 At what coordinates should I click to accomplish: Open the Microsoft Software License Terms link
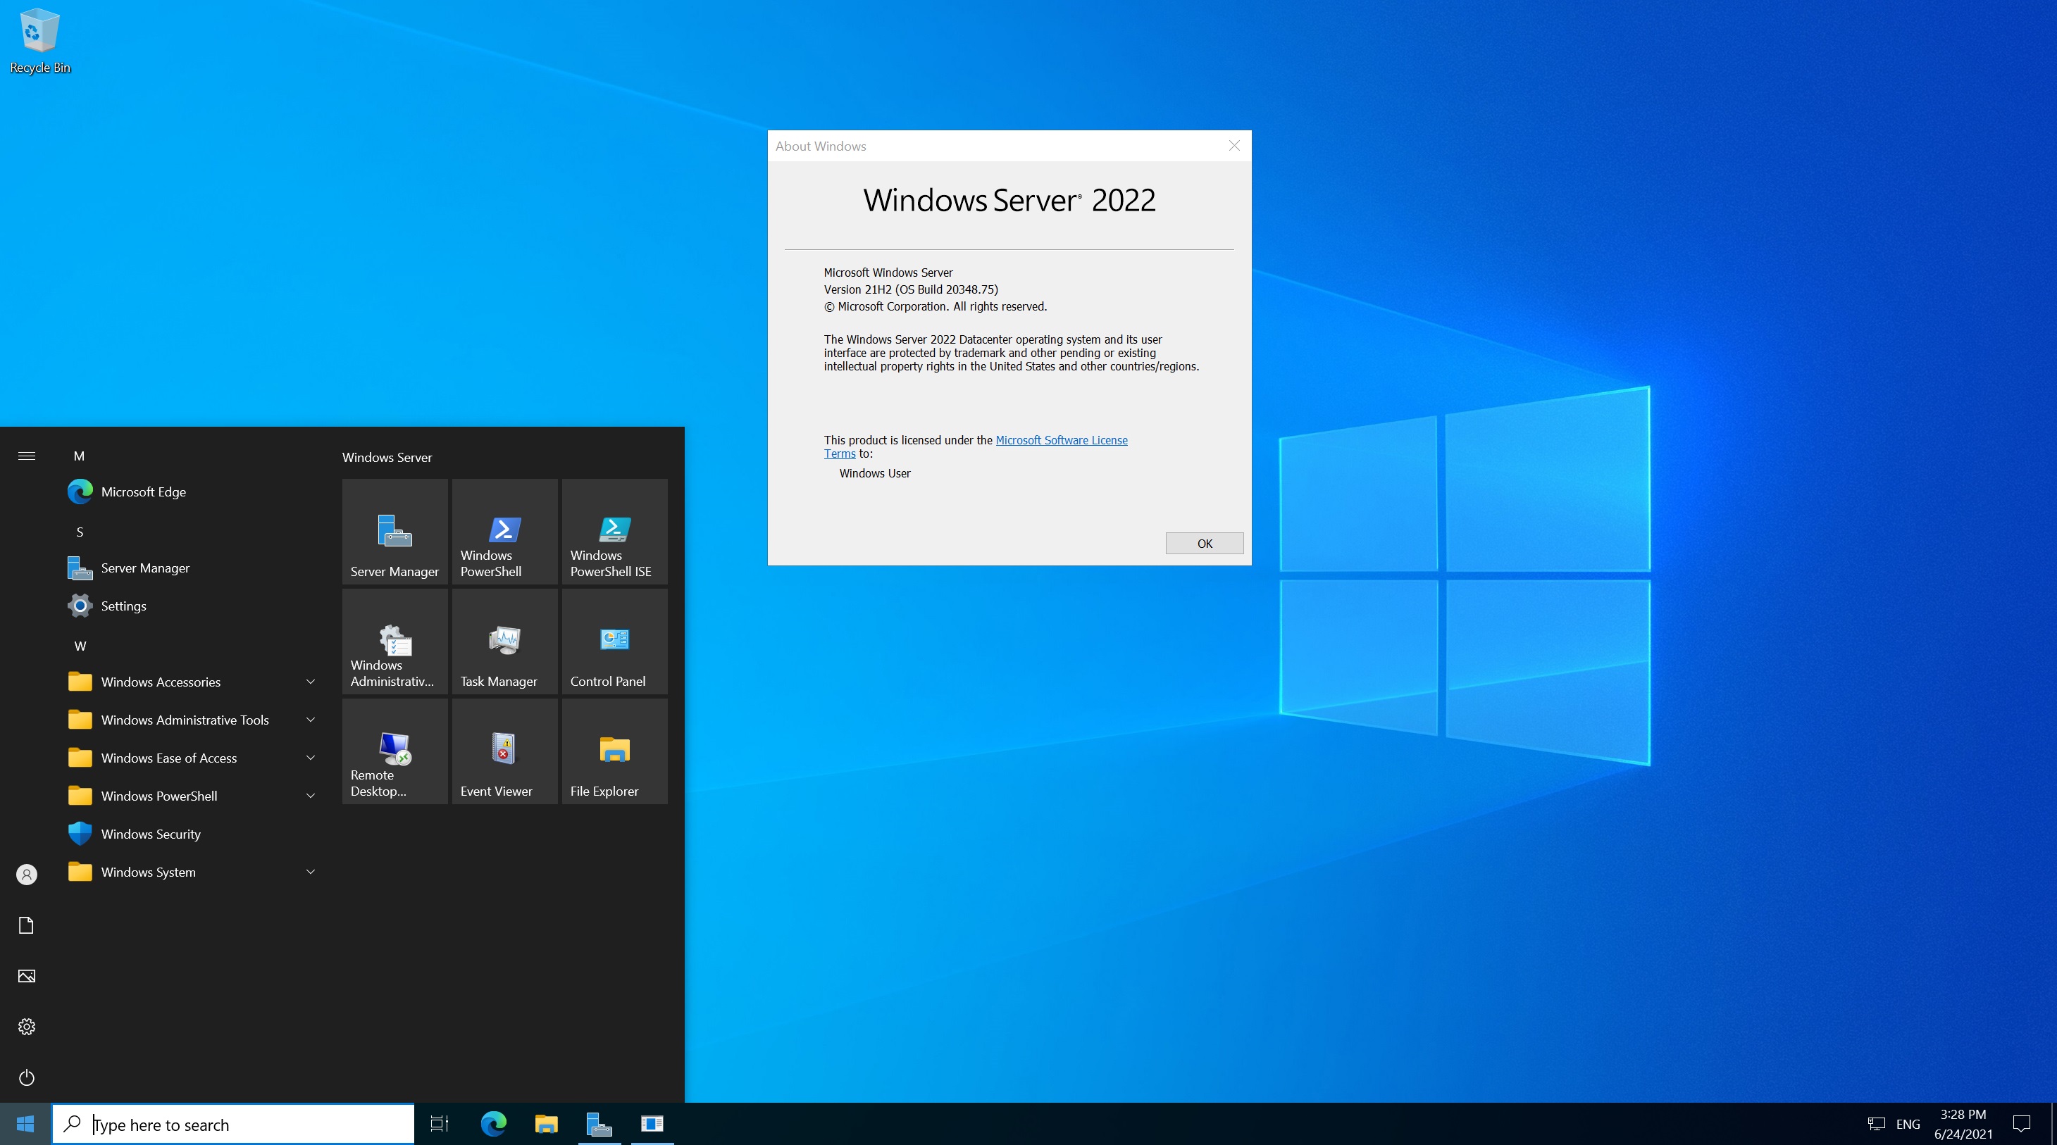[1060, 440]
